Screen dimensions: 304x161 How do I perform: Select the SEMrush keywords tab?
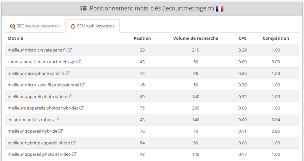[x=92, y=26]
